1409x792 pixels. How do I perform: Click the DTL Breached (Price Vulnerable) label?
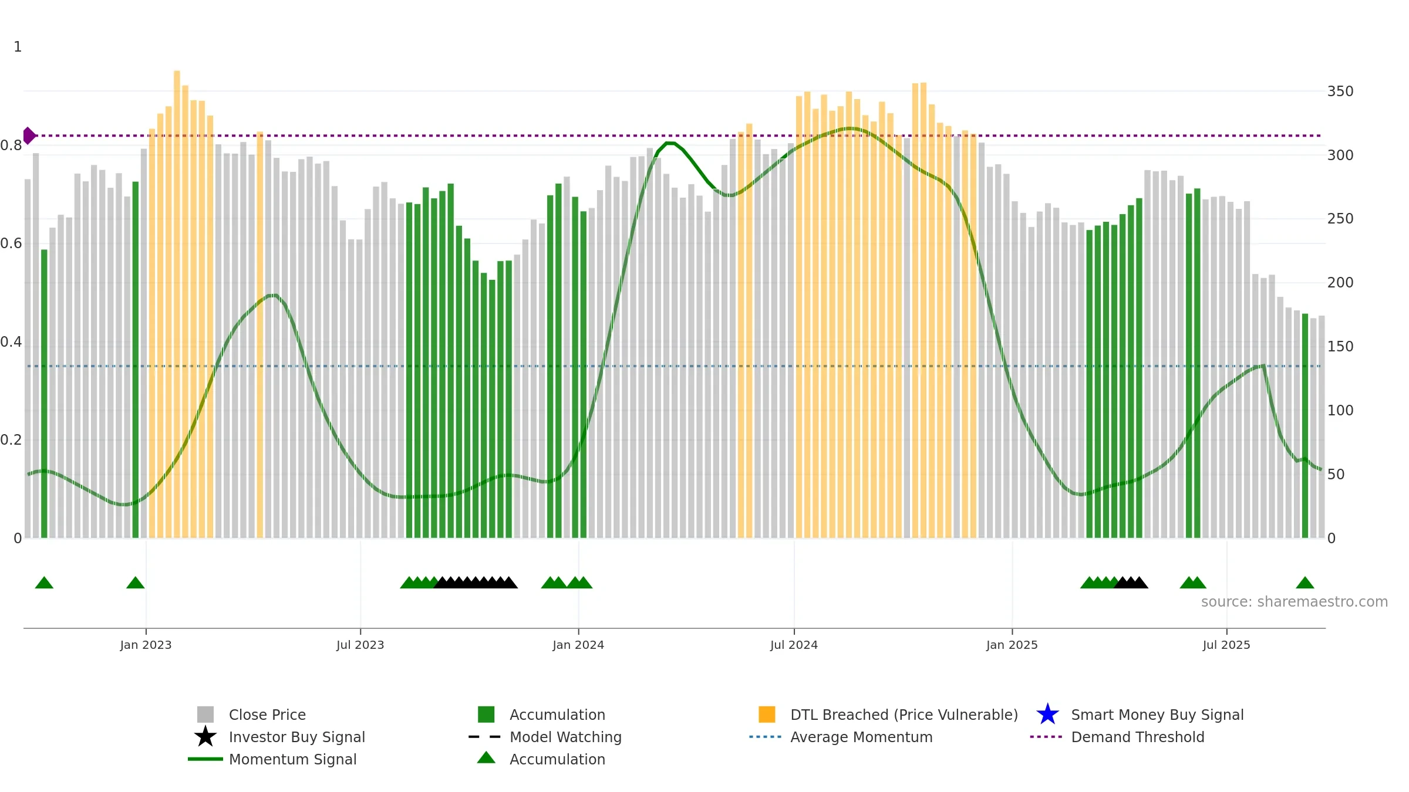coord(904,715)
